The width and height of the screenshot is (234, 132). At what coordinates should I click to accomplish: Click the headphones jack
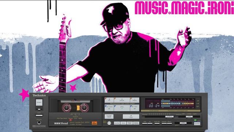(x=39, y=122)
